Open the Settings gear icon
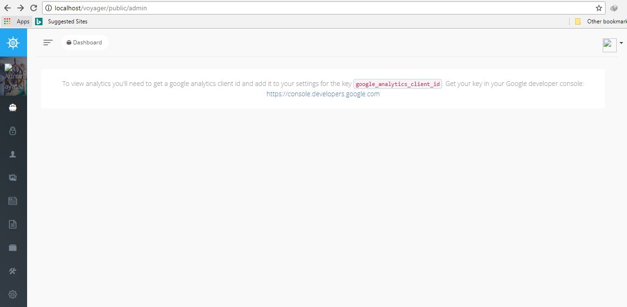The height and width of the screenshot is (307, 627). (x=13, y=294)
